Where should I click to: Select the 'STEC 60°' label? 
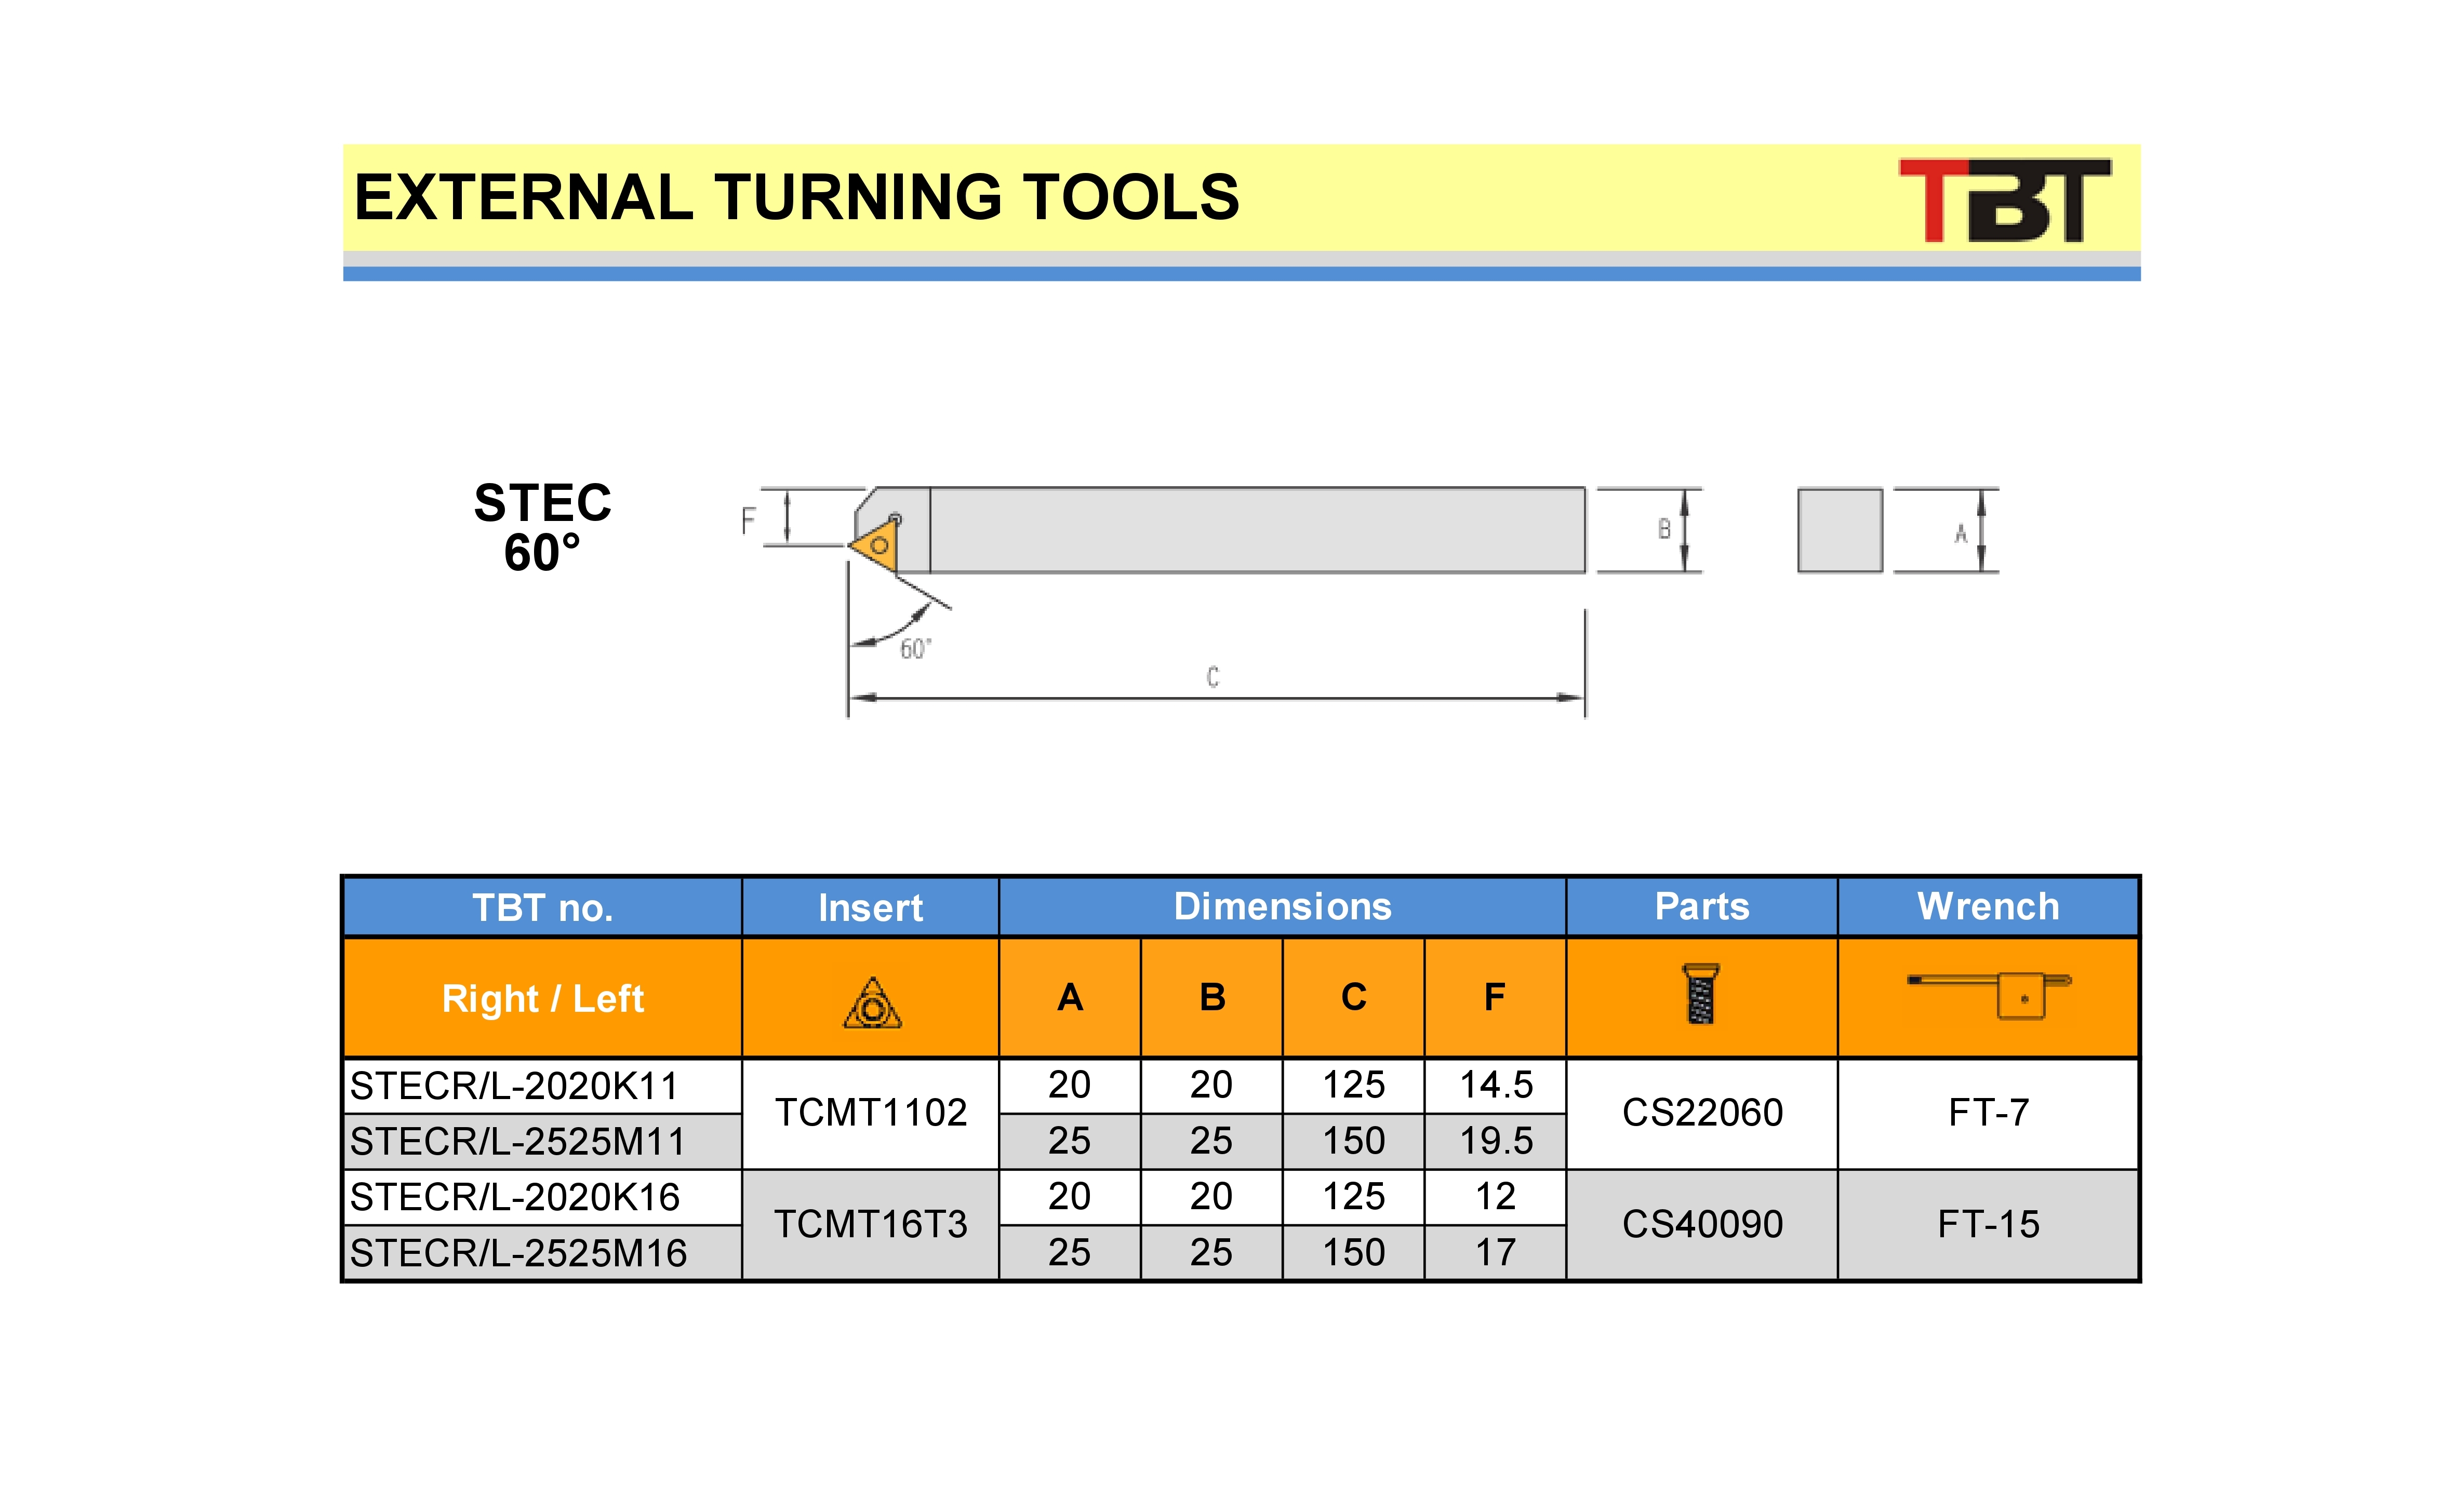542,527
